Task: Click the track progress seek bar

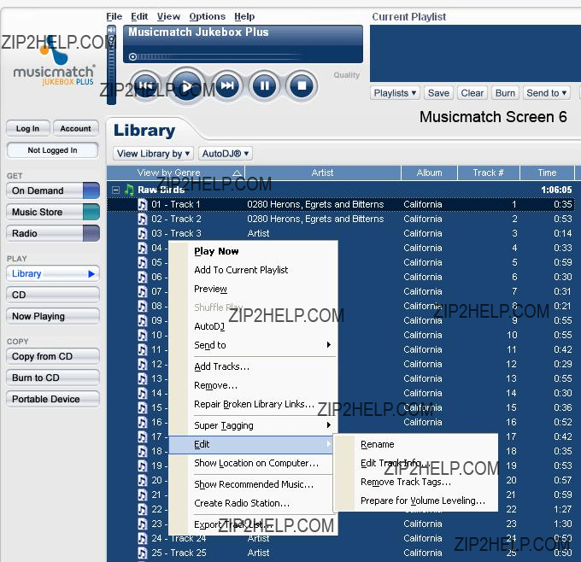Action: tap(217, 56)
